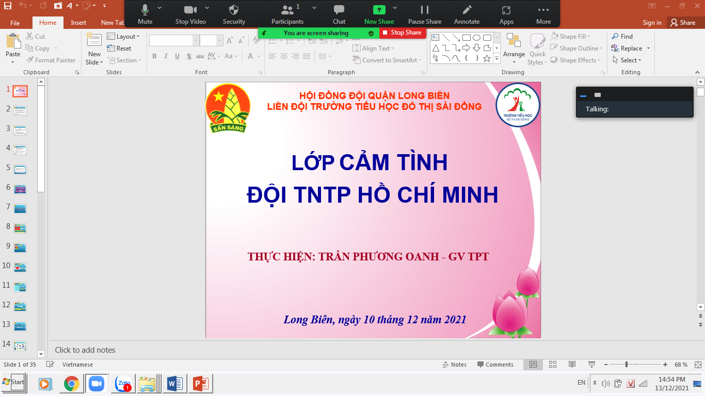
Task: Open the Security shield options
Action: [234, 10]
